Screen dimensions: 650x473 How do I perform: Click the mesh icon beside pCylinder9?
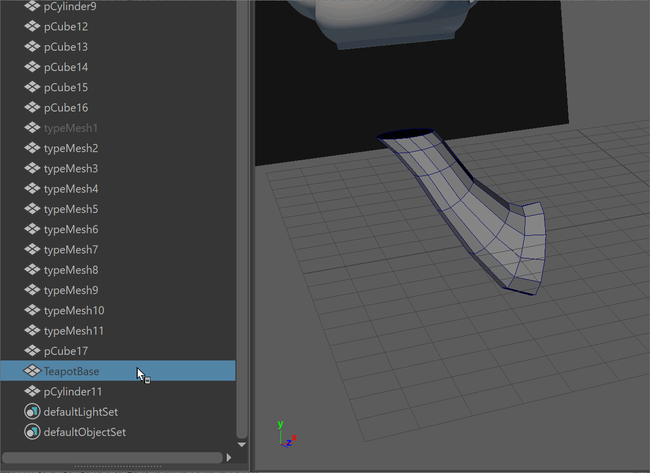click(32, 7)
